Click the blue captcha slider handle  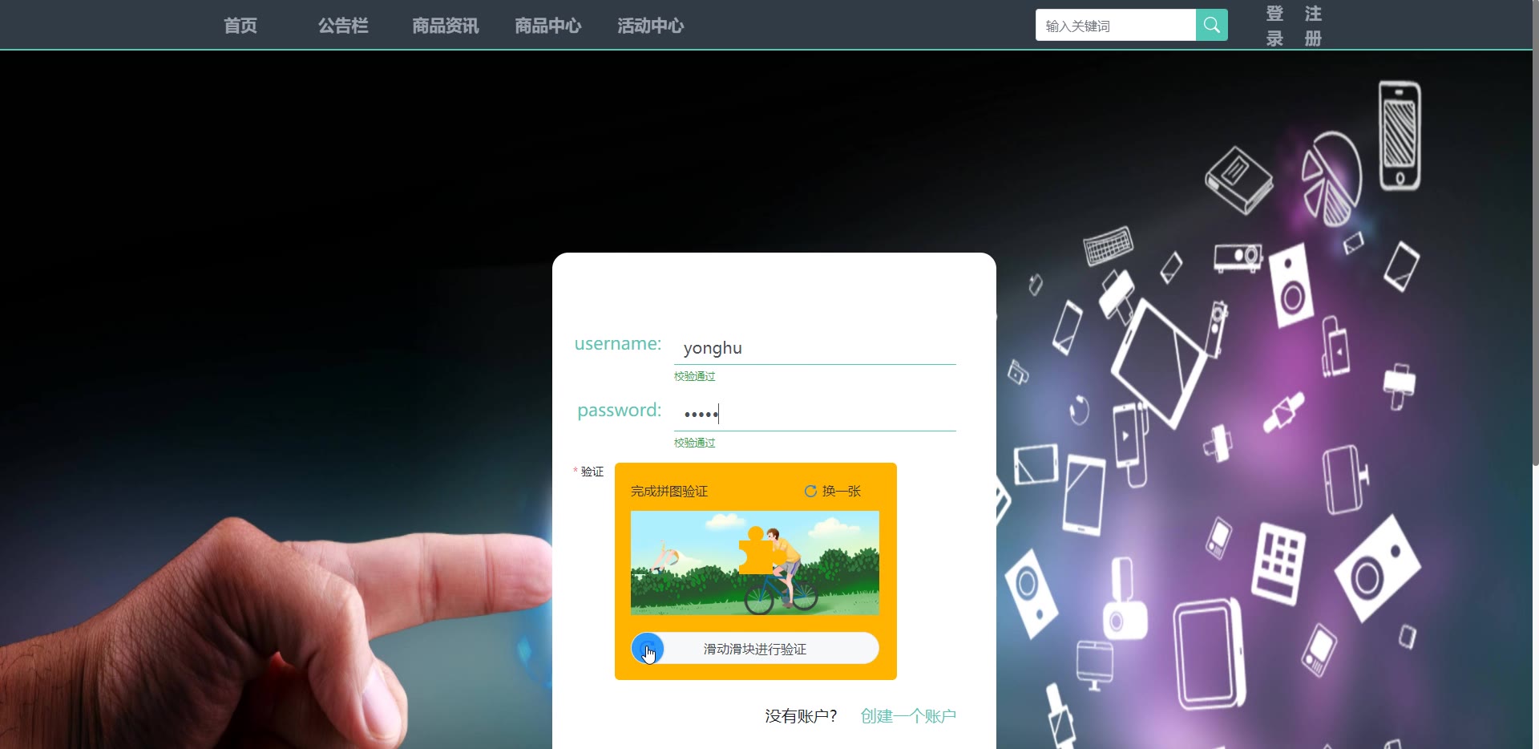[x=648, y=649]
